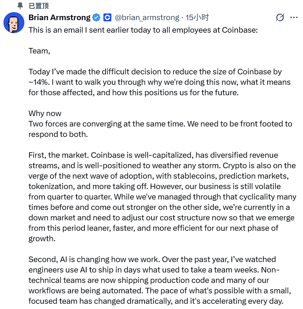303x309 pixels.
Task: Click the blue verified checkmark badge
Action: pos(96,17)
